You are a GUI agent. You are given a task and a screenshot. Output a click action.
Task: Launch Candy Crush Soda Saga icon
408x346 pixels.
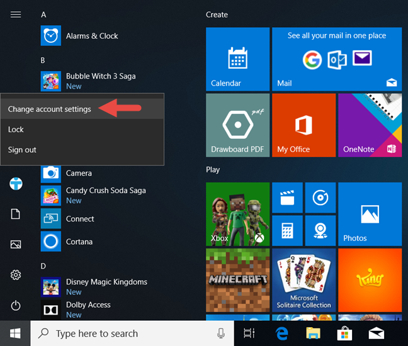click(51, 196)
